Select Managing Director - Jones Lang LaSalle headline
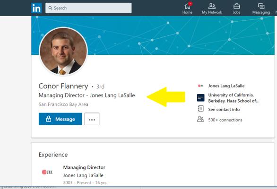This screenshot has width=277, height=189. click(87, 95)
